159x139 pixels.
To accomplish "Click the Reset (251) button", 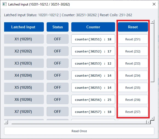I will coord(133,39).
